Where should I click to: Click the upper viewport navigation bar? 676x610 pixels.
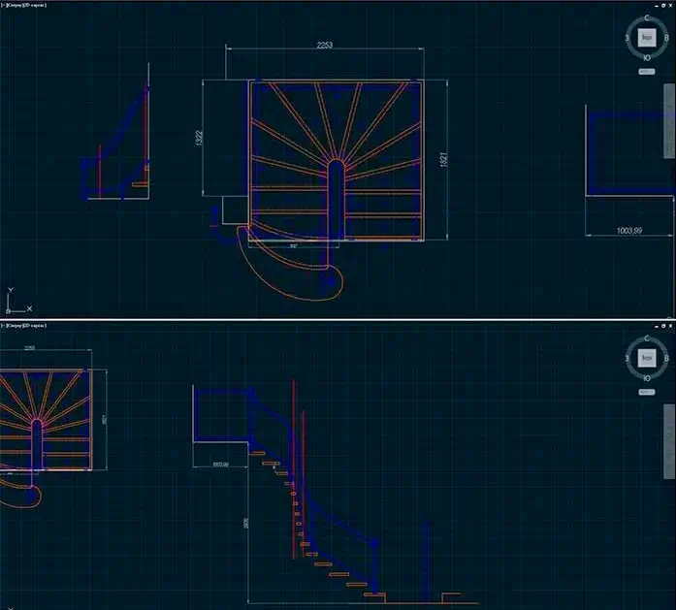click(669, 121)
